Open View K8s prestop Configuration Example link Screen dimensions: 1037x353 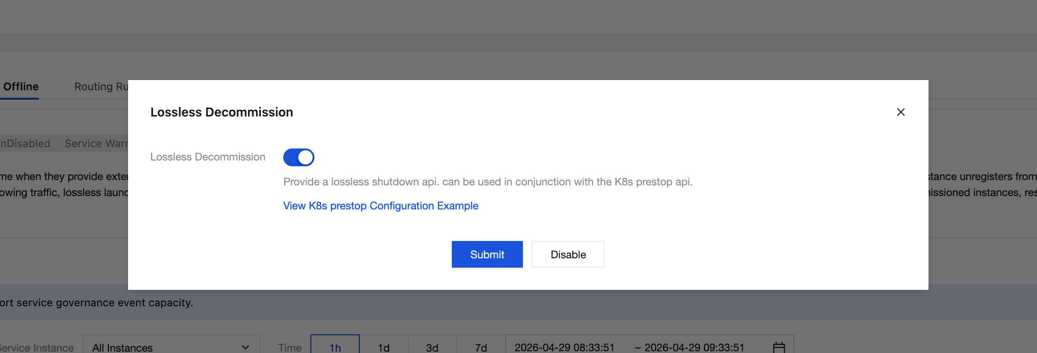click(381, 206)
